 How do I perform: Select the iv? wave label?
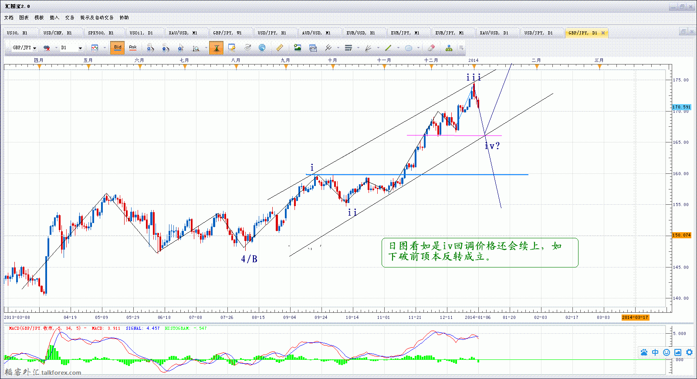[x=492, y=146]
